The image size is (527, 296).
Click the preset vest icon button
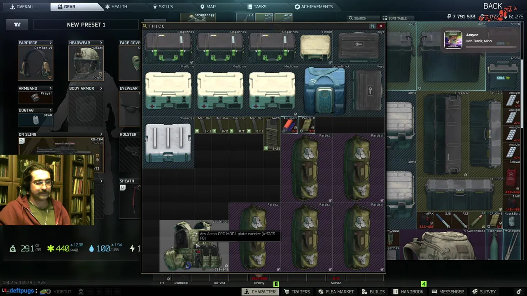tap(17, 25)
